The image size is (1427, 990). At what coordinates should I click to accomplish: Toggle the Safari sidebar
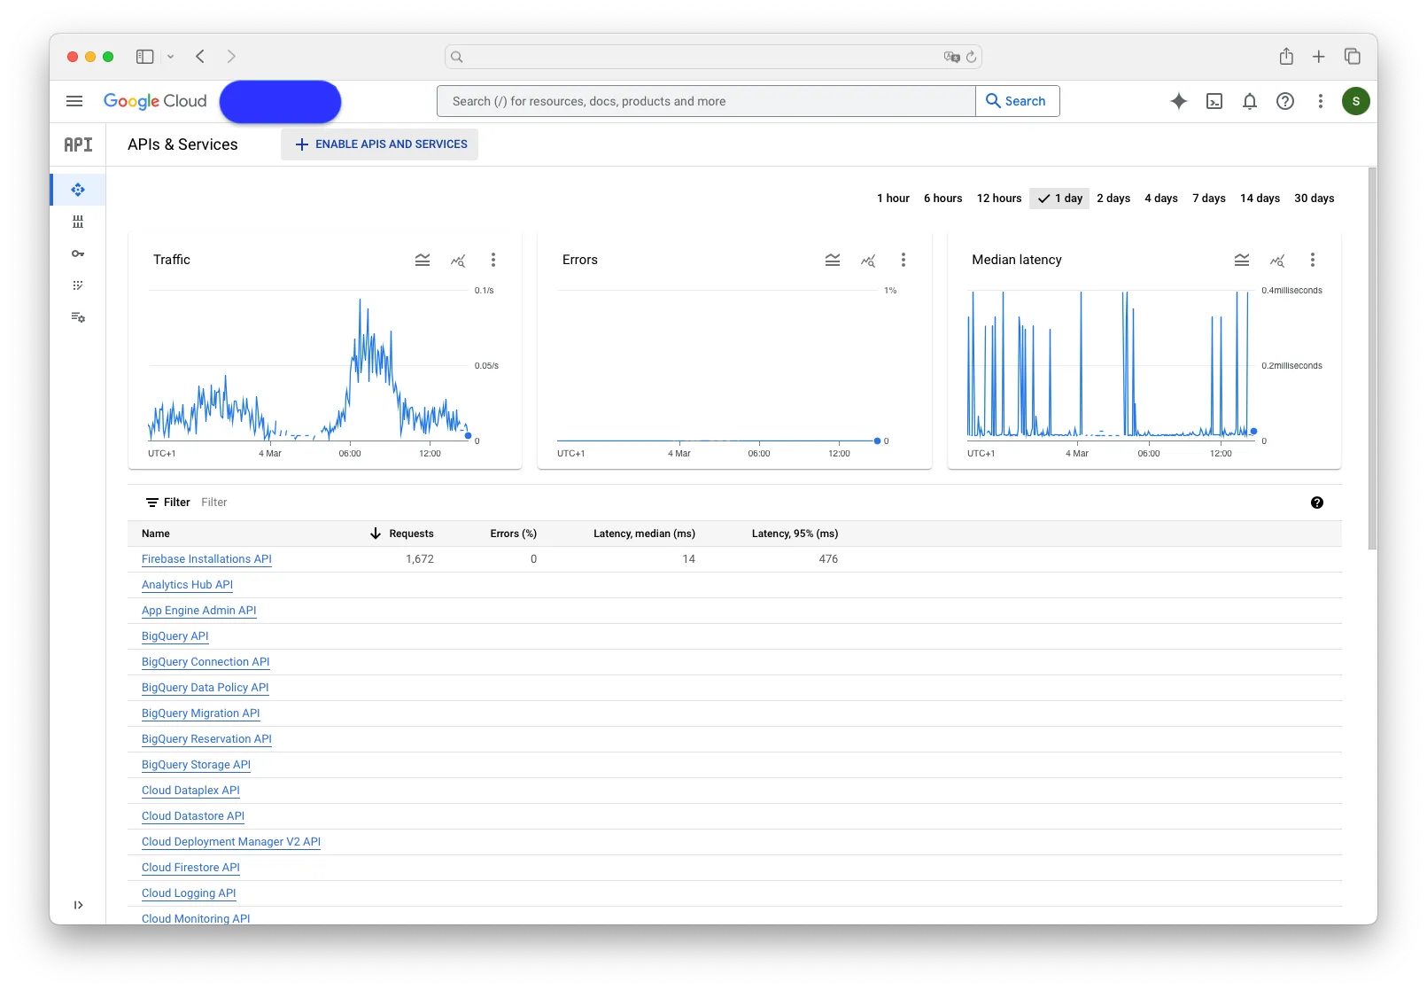click(145, 57)
